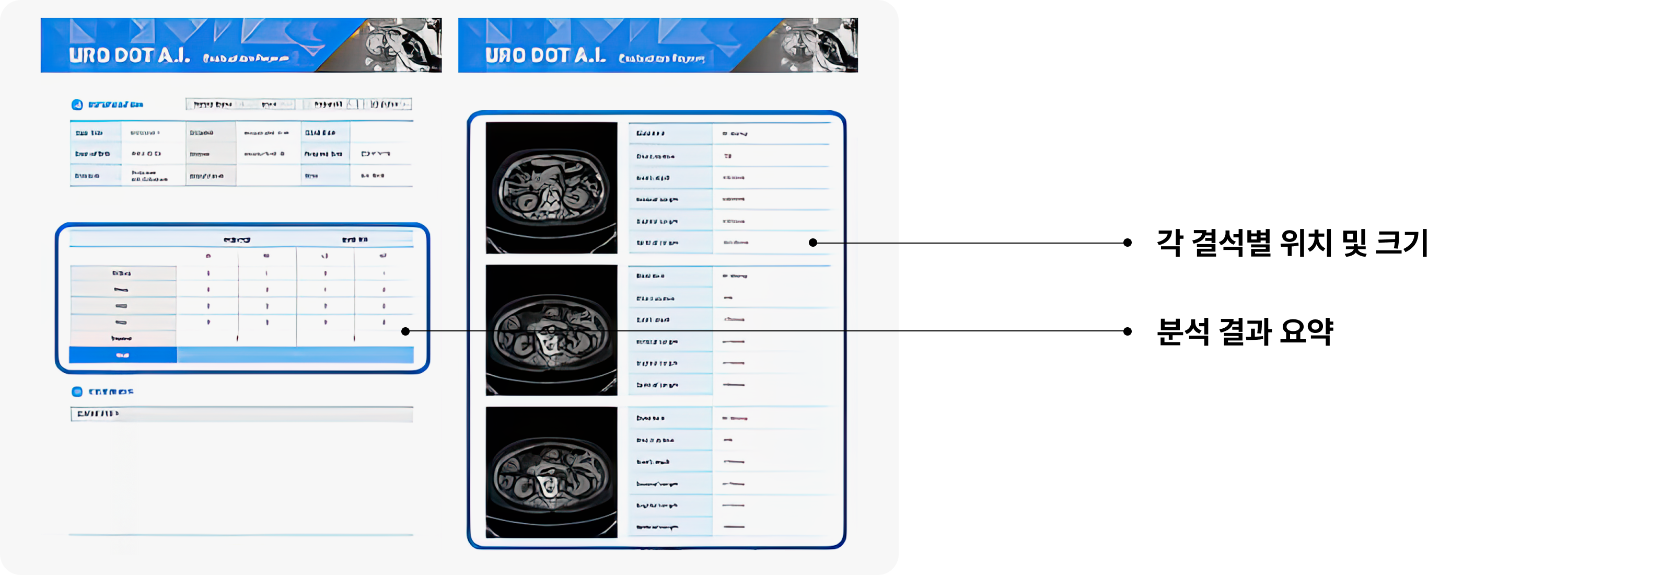
Task: Open the top CT scan thumbnail
Action: [551, 188]
